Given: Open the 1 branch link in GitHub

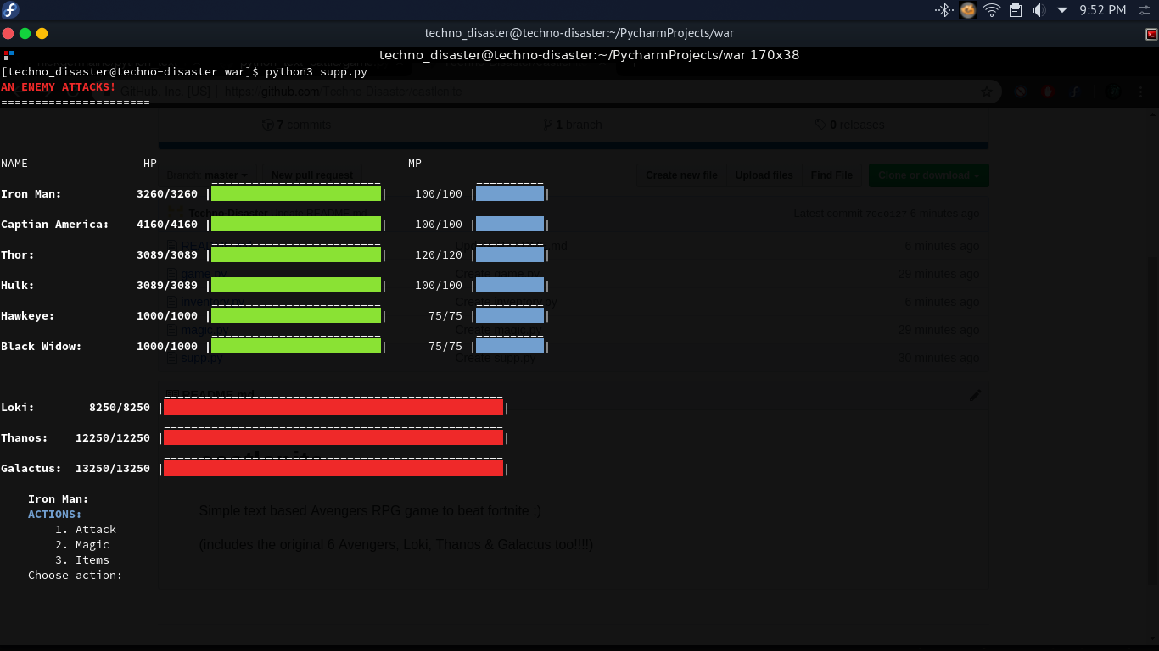Looking at the screenshot, I should pyautogui.click(x=573, y=125).
